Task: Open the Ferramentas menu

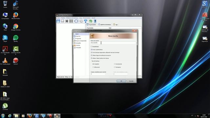Action: pos(87,18)
